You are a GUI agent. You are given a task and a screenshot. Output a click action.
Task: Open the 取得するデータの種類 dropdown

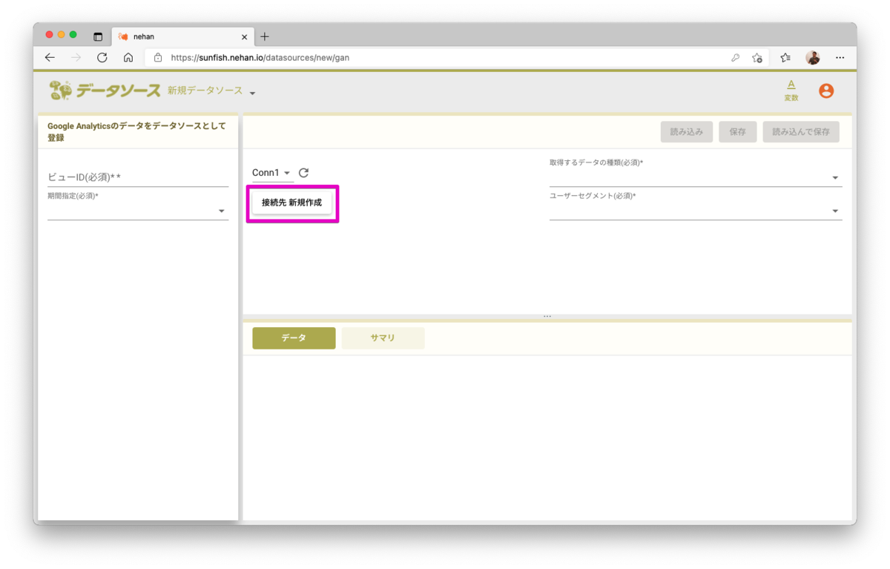(835, 177)
